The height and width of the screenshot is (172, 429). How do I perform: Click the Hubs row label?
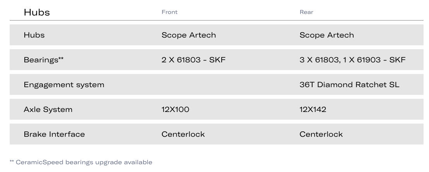34,35
